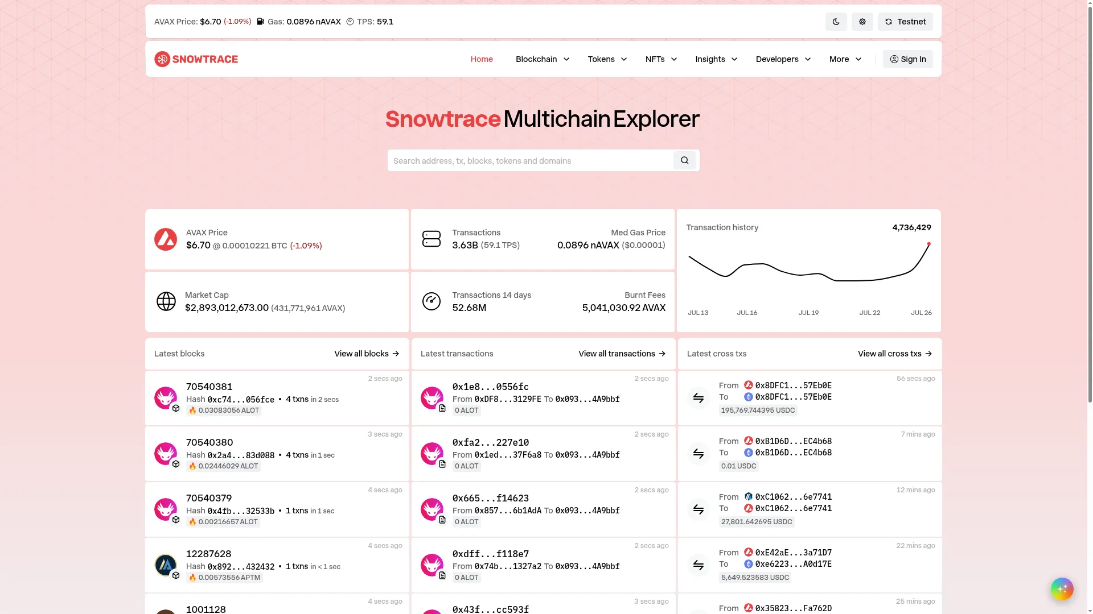Click the chain avatar icon for block 70540381
Viewport: 1093px width, 614px height.
click(166, 398)
